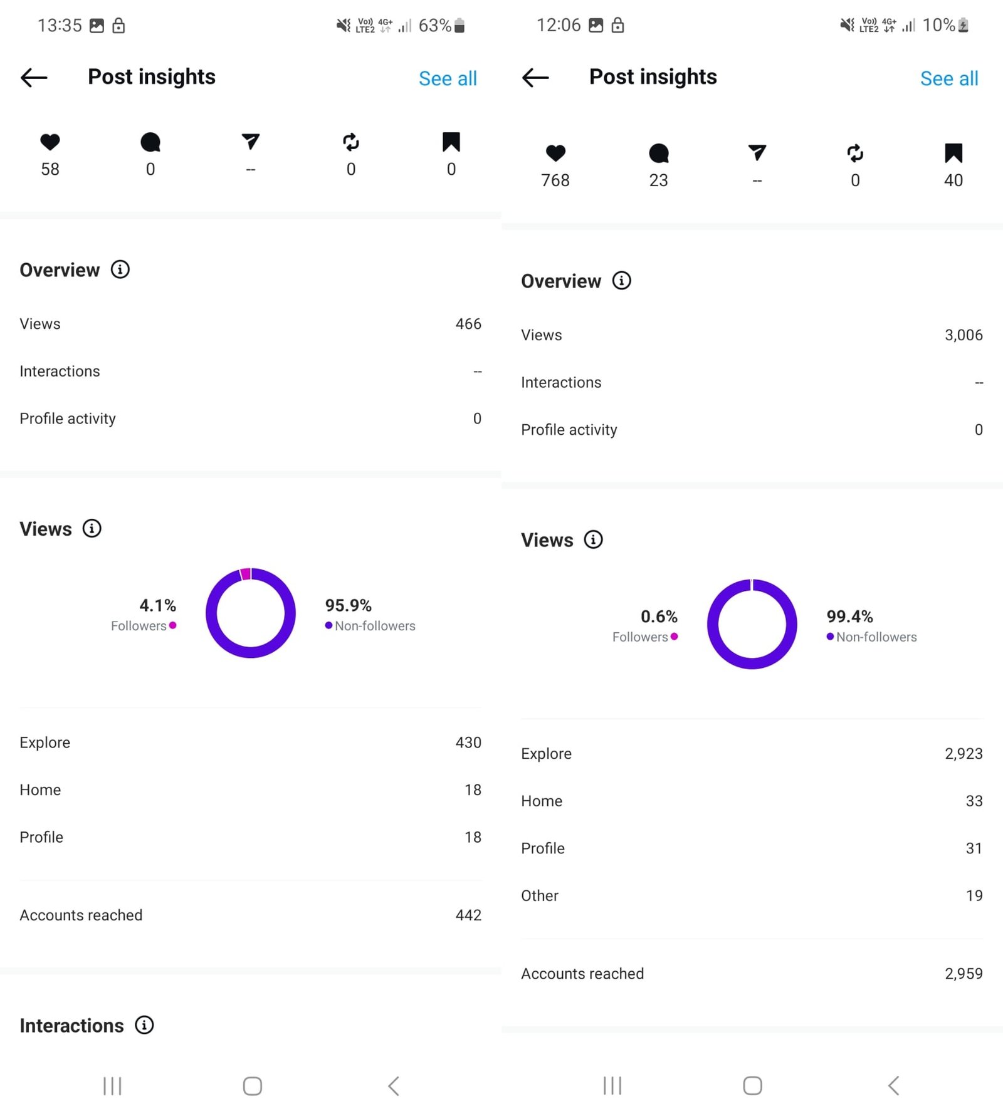Viewport: 1003px width, 1114px height.
Task: Open the info icon next to Interactions heading
Action: [x=144, y=1025]
